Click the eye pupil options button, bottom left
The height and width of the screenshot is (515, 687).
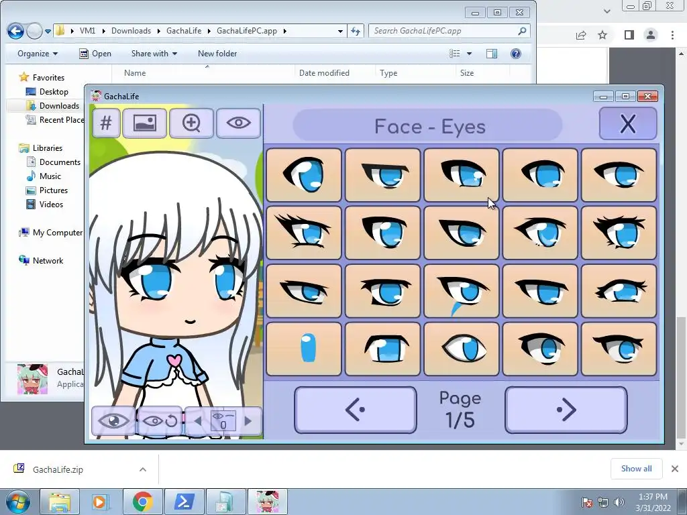tap(113, 421)
